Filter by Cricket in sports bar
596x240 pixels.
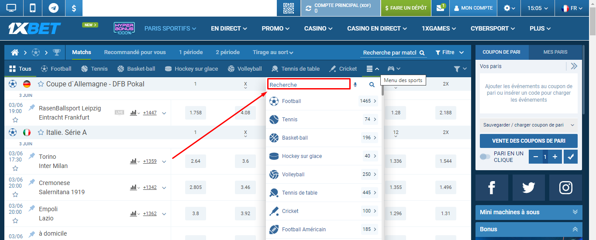tap(343, 69)
